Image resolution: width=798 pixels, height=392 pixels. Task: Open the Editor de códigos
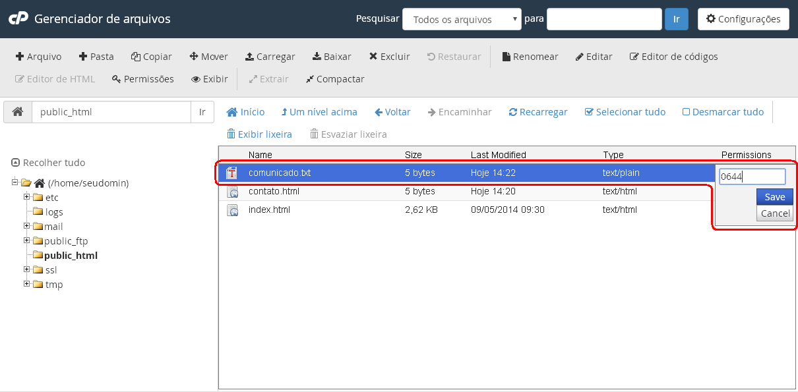(x=673, y=57)
